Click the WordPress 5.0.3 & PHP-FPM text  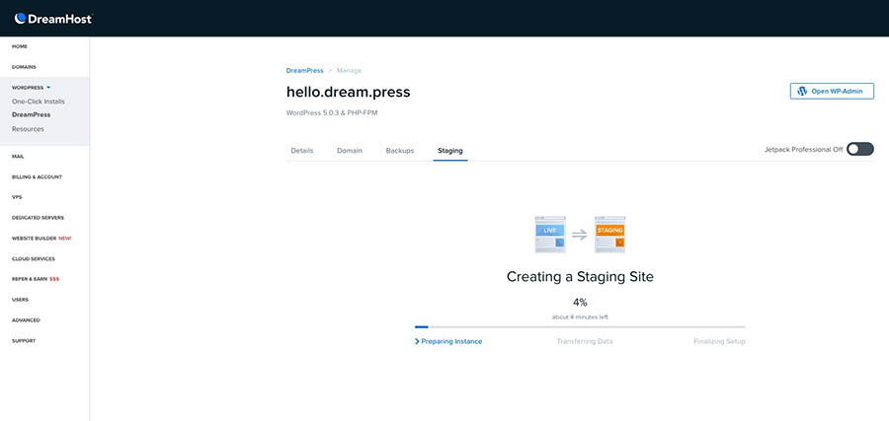[x=332, y=113]
